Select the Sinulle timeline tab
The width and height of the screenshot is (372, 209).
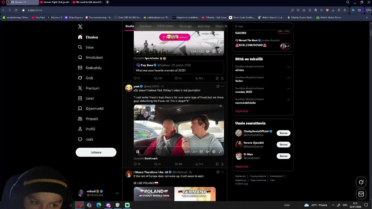tap(130, 26)
